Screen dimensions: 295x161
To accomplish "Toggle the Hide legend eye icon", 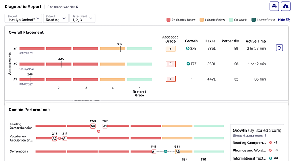I will pos(288,20).
